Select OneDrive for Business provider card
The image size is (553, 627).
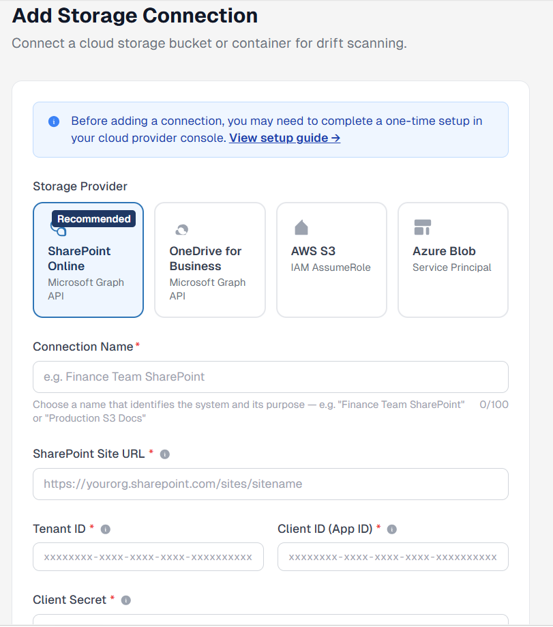[x=210, y=260]
